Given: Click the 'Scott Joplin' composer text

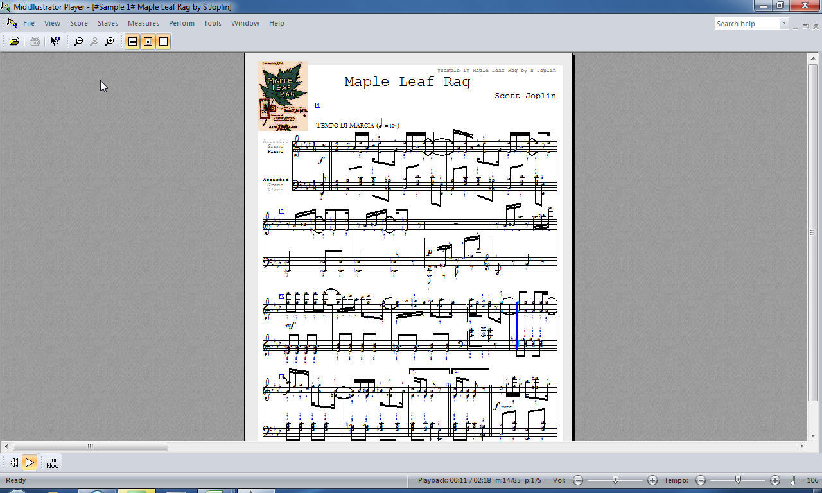Looking at the screenshot, I should click(x=525, y=96).
